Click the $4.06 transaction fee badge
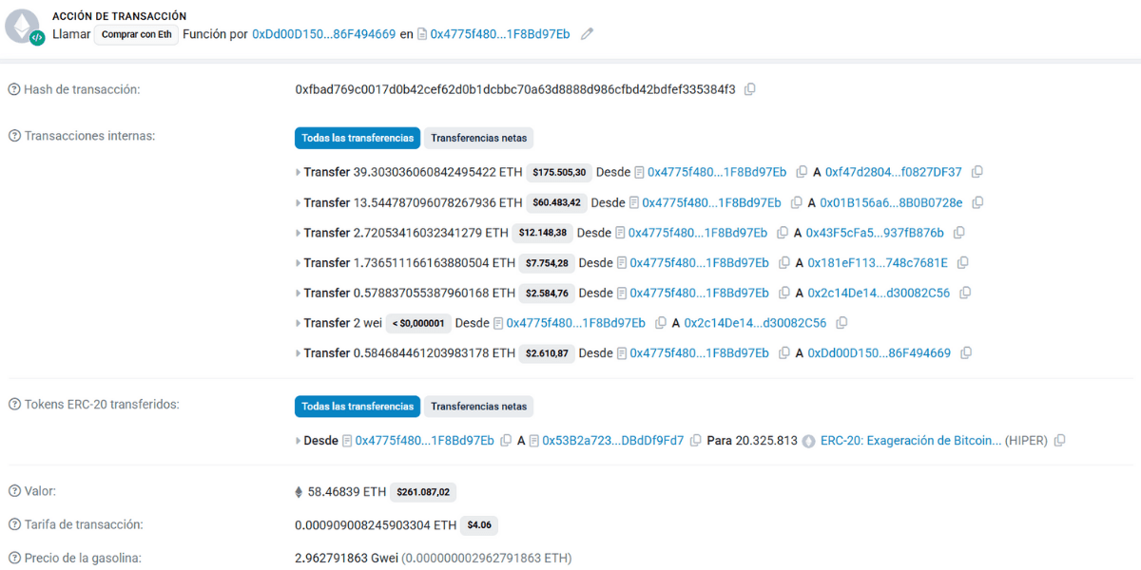The width and height of the screenshot is (1141, 570). click(479, 525)
